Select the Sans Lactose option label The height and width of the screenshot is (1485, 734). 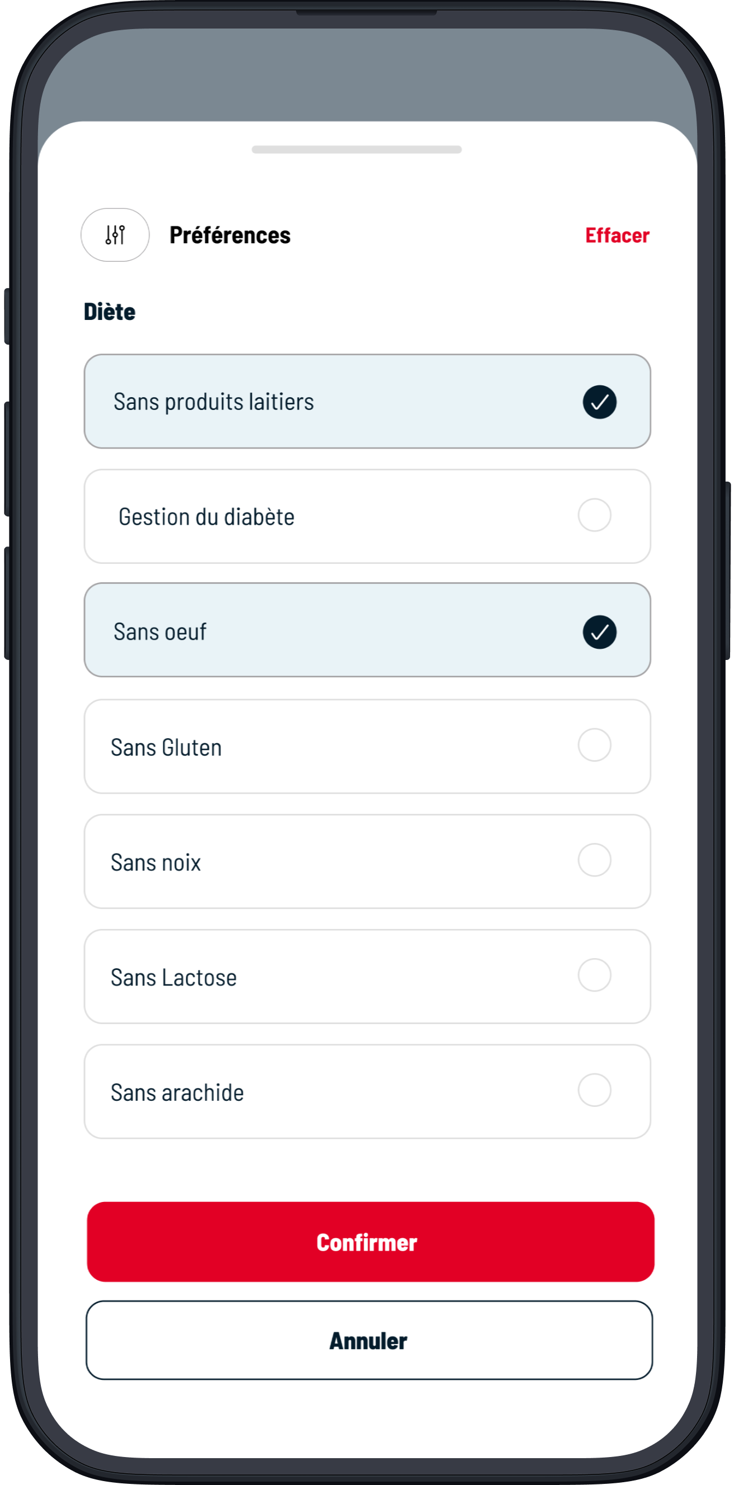pyautogui.click(x=173, y=978)
